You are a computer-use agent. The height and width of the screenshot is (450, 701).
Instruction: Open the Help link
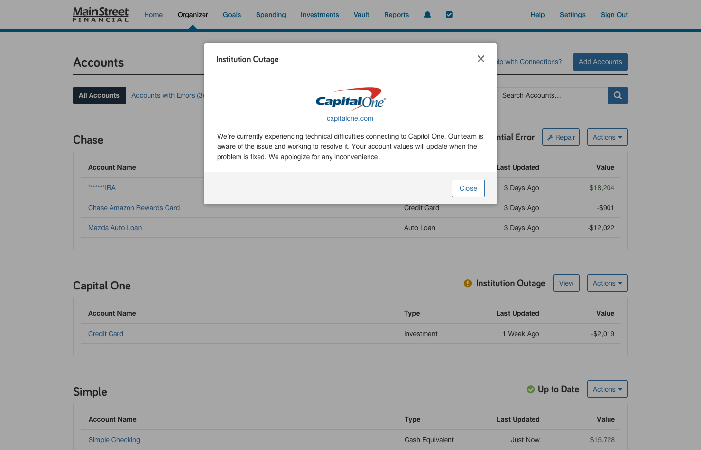tap(537, 15)
